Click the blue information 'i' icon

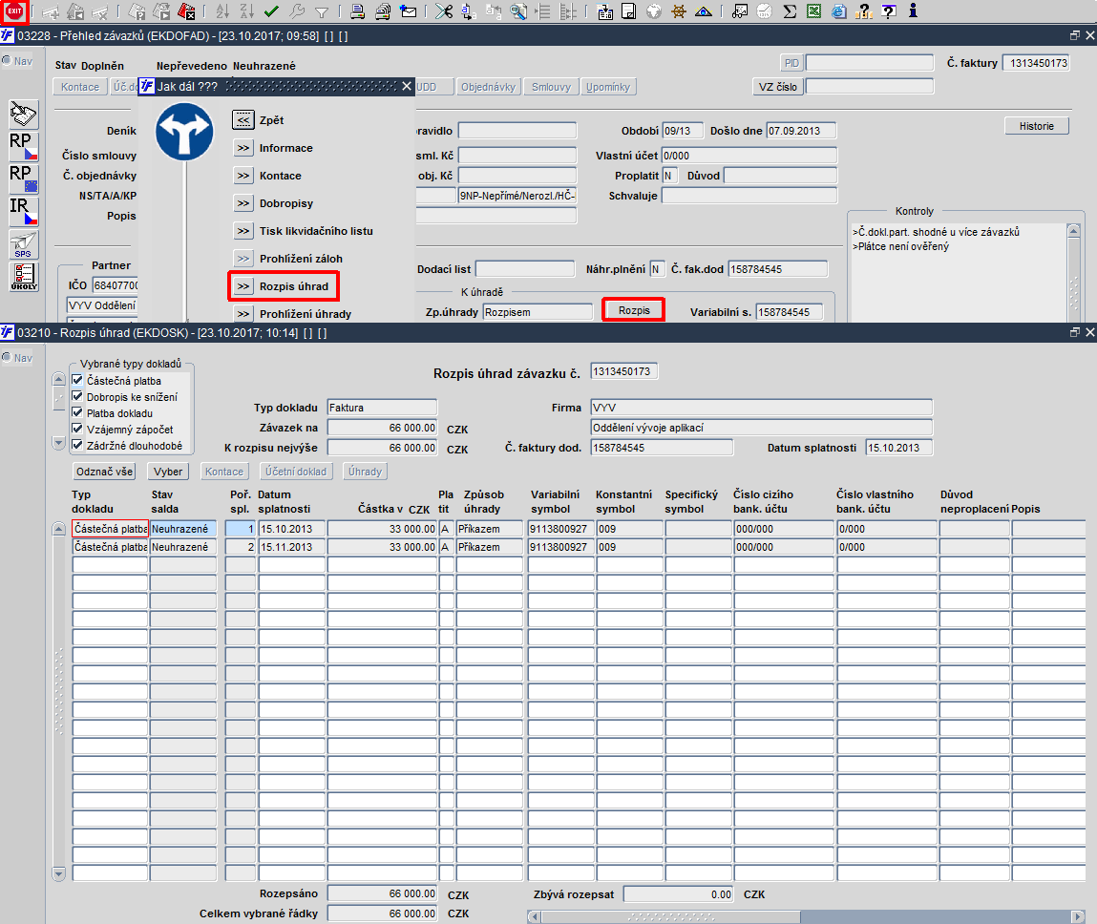(913, 11)
